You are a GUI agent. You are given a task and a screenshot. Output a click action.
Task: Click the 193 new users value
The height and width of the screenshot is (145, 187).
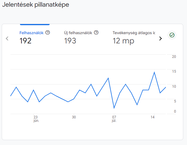70,41
